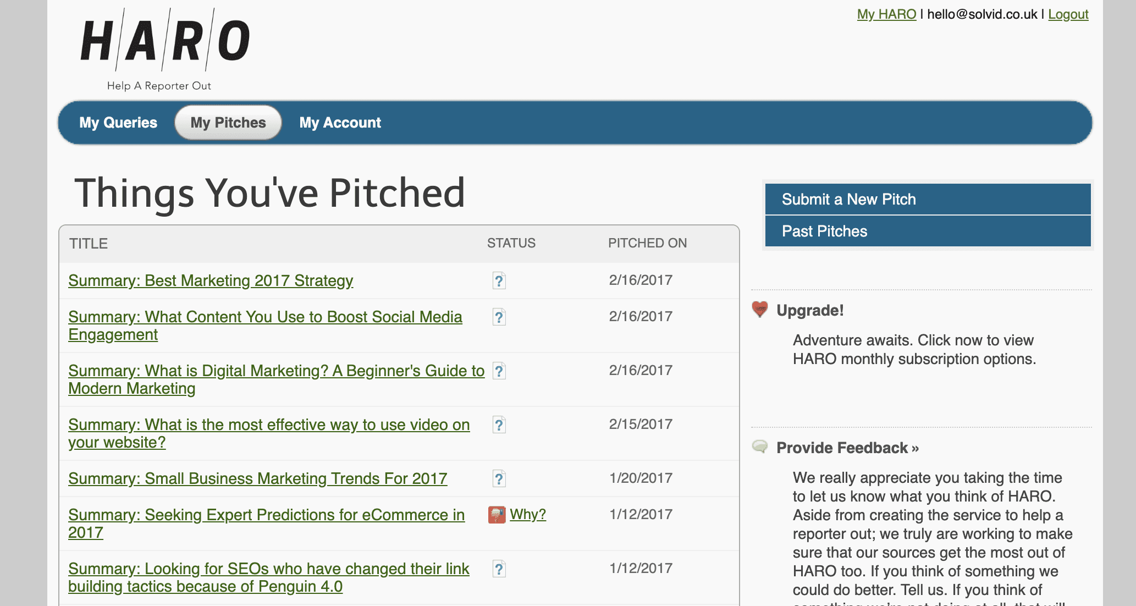
Task: Click the speech bubble icon beside Provide Feedback
Action: click(760, 447)
